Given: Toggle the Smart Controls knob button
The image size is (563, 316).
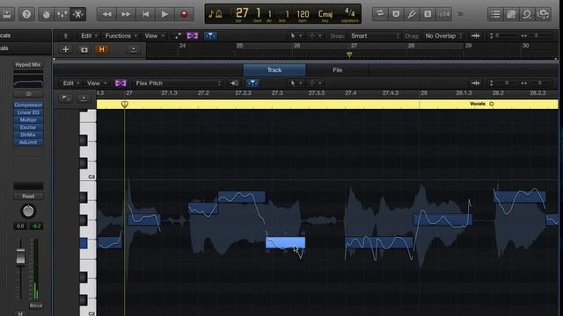Looking at the screenshot, I should coord(46,14).
